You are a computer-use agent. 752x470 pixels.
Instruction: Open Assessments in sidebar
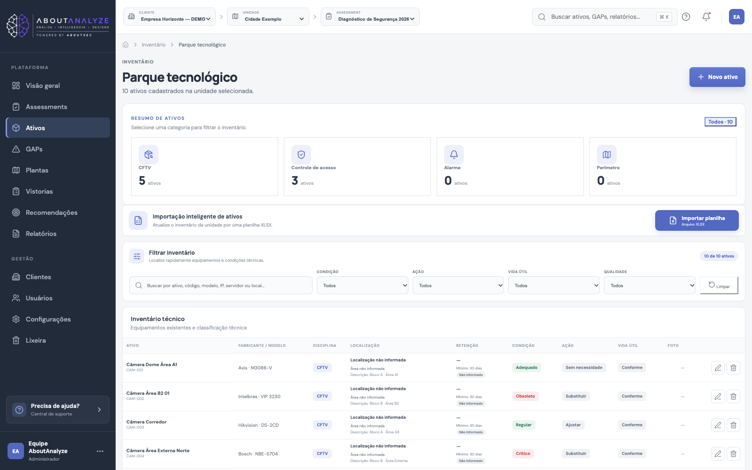click(58, 107)
